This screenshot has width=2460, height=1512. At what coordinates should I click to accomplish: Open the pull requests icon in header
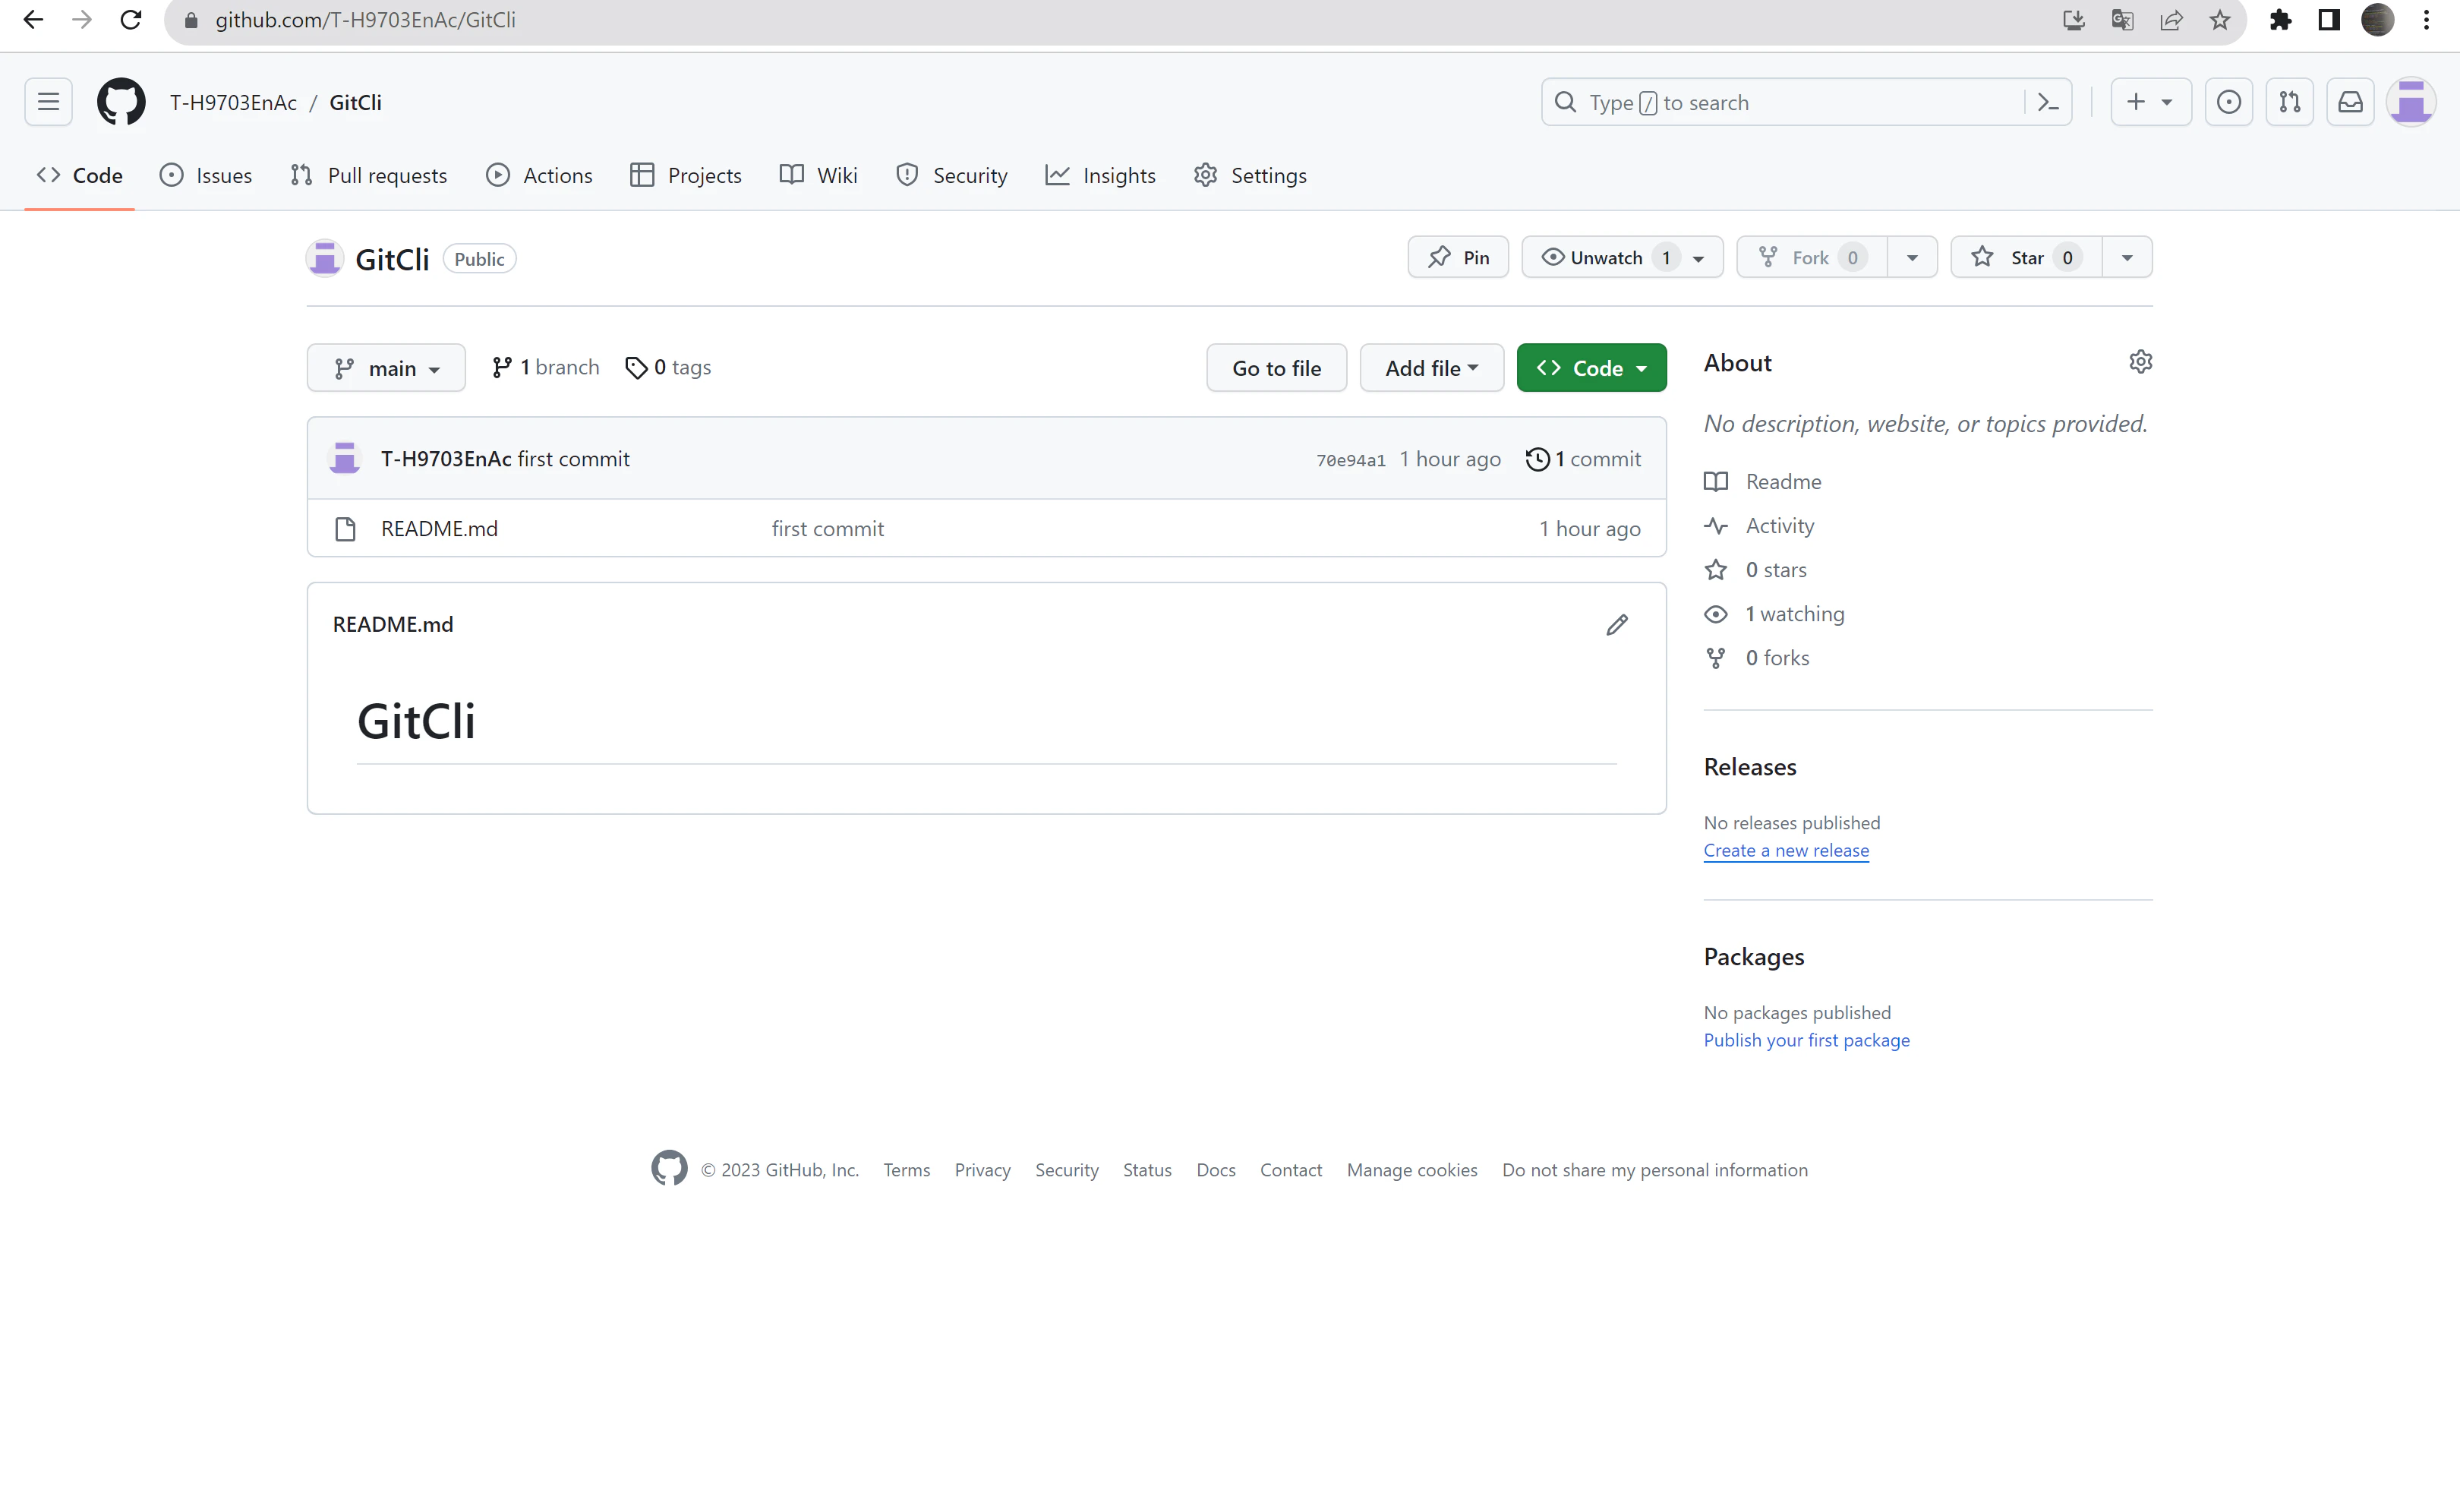click(2289, 102)
